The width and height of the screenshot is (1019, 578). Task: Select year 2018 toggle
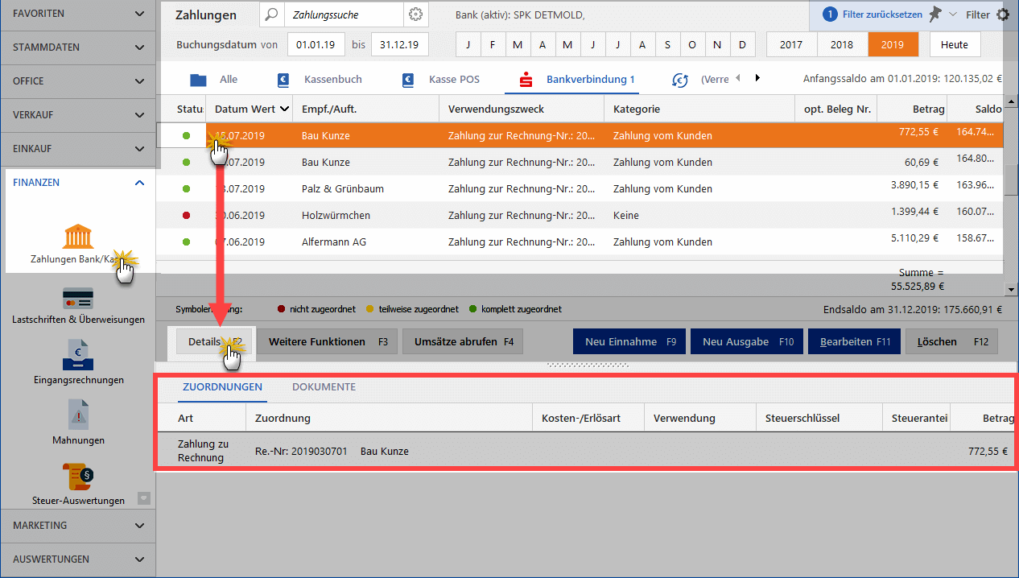[842, 45]
